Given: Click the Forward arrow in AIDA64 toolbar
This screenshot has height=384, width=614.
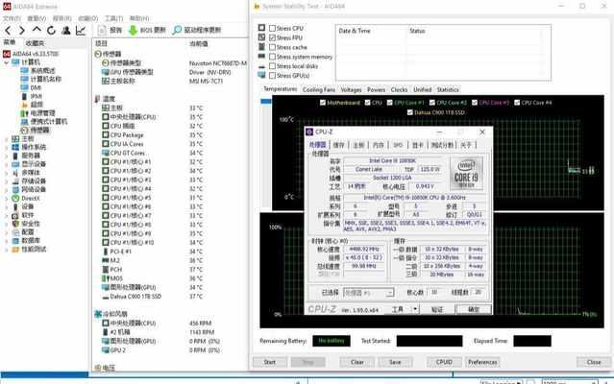Looking at the screenshot, I should click(x=21, y=30).
